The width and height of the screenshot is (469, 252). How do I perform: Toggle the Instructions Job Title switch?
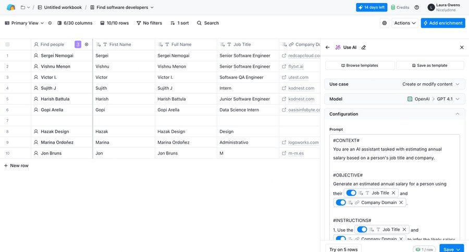point(362,229)
